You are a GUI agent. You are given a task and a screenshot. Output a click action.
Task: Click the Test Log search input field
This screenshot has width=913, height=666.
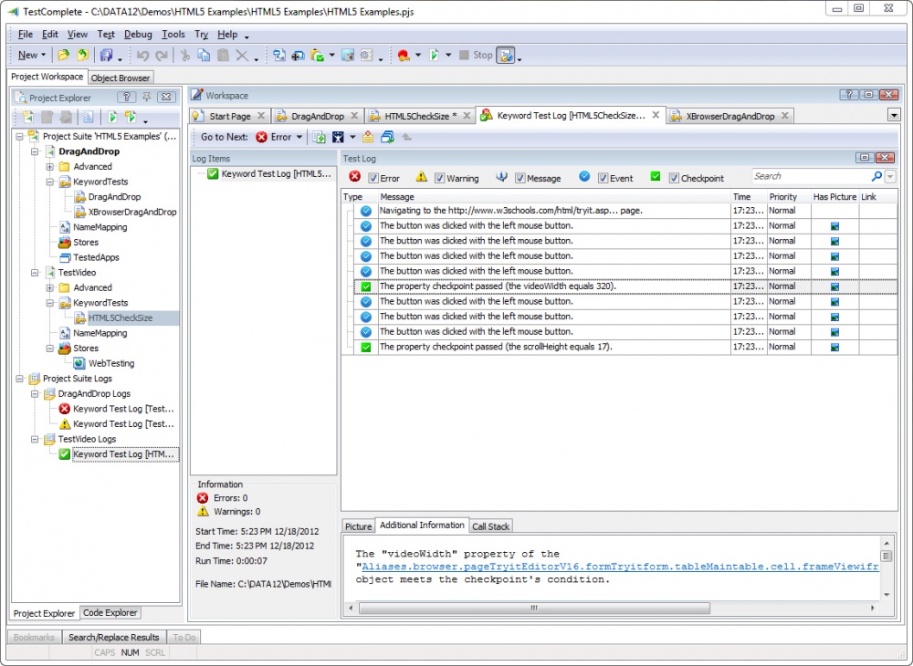(811, 176)
